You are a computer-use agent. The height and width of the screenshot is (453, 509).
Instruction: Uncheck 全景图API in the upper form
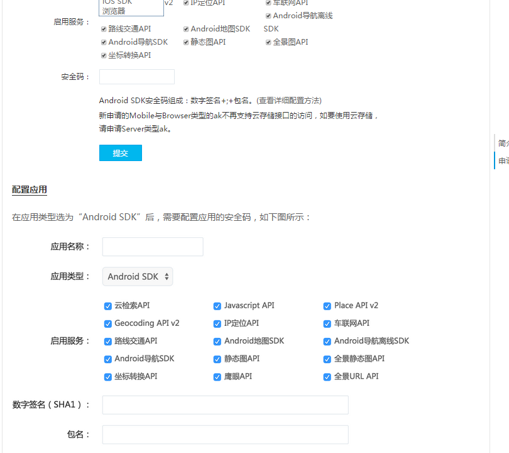click(268, 42)
